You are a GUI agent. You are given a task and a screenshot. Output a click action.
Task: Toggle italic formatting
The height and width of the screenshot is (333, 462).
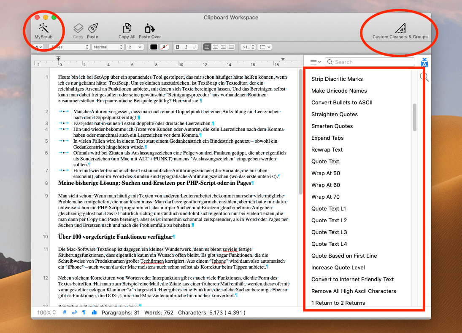pyautogui.click(x=186, y=47)
